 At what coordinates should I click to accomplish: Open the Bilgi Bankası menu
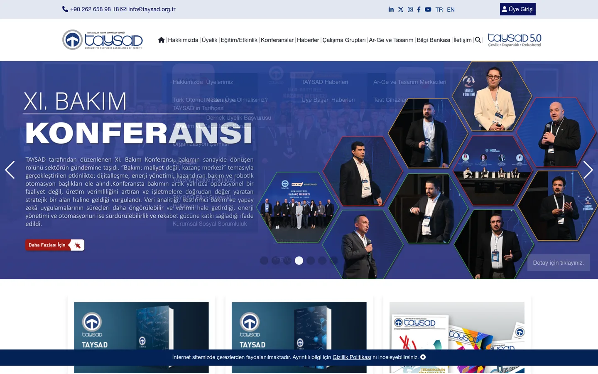(434, 40)
